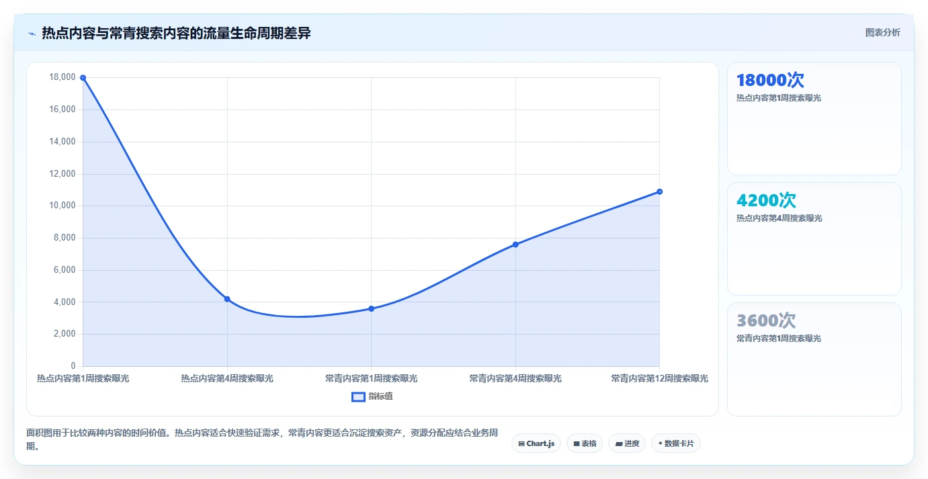The image size is (928, 479).
Task: Click the 18000次 stat card value
Action: click(x=770, y=81)
